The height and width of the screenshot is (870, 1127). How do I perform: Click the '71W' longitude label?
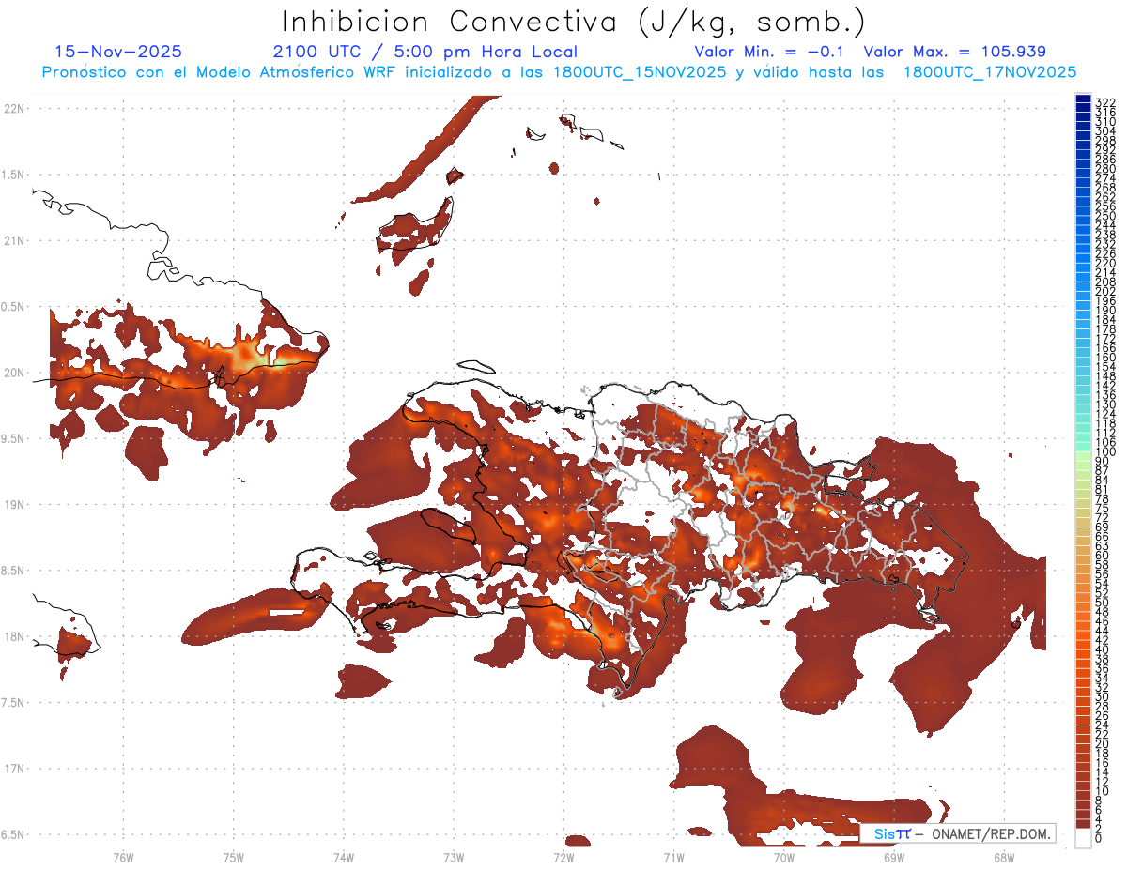673,857
